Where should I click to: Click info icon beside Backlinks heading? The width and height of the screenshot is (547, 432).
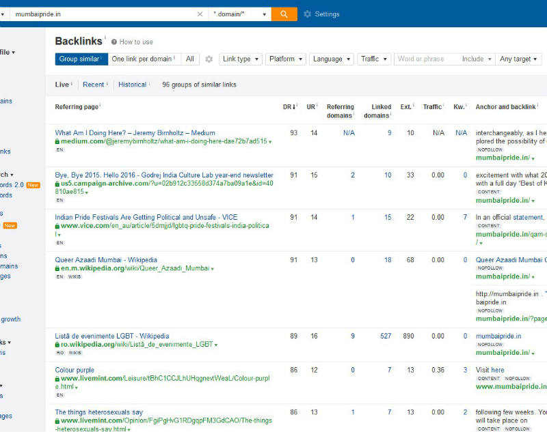105,37
